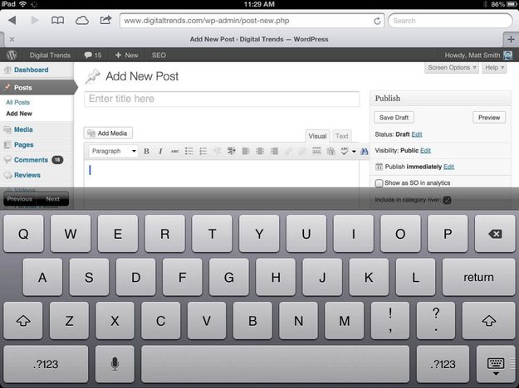Screen dimensions: 519x388
Task: Edit the Publish Immediately schedule
Action: tap(448, 167)
